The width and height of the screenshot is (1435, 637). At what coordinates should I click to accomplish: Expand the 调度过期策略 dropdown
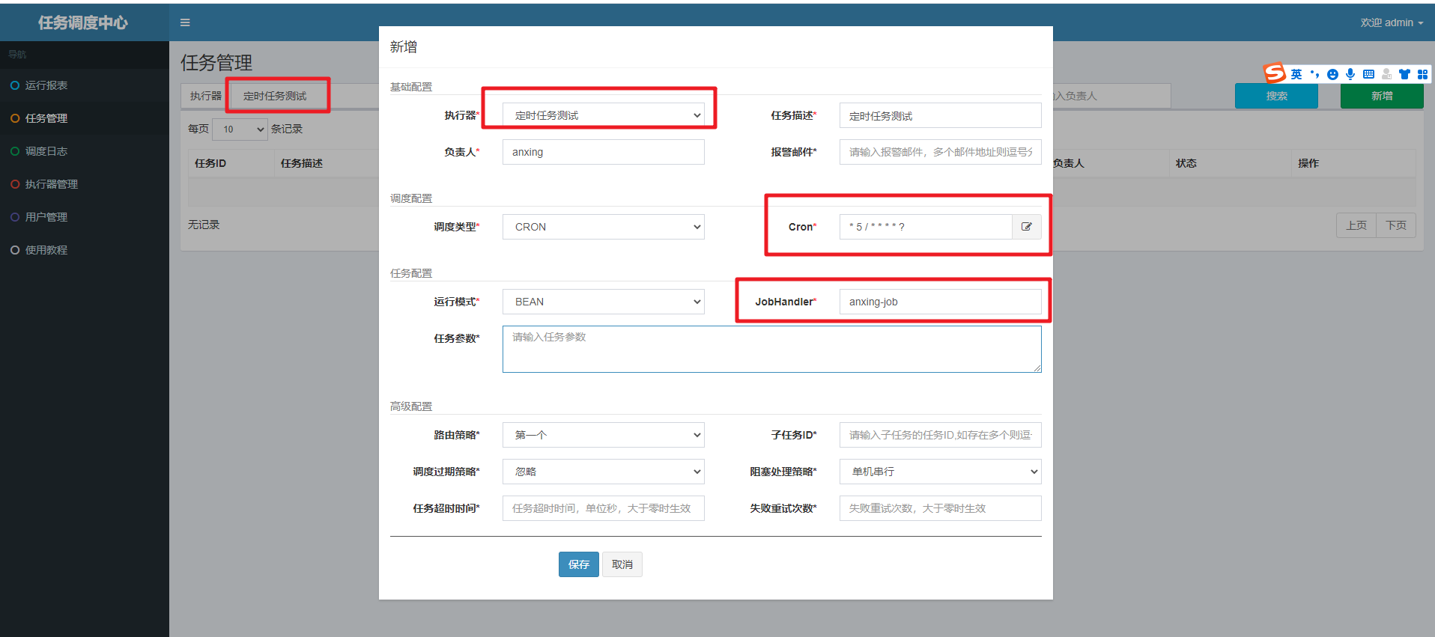click(604, 472)
